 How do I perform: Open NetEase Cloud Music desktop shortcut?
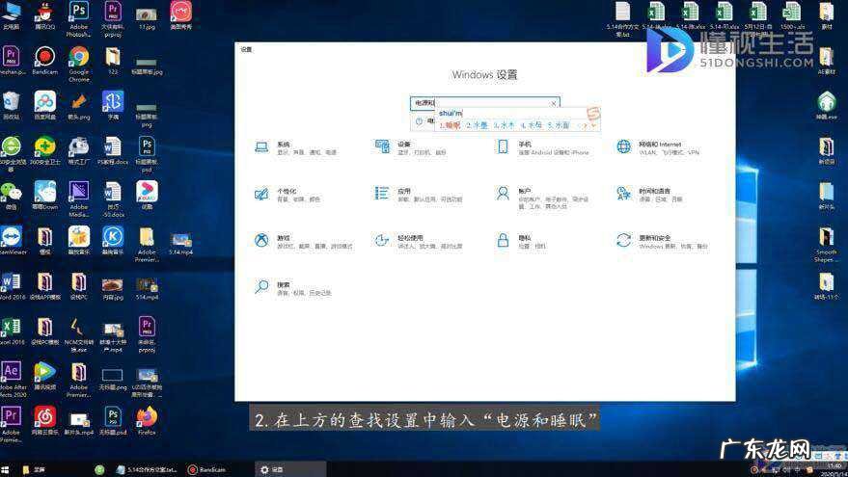click(44, 421)
